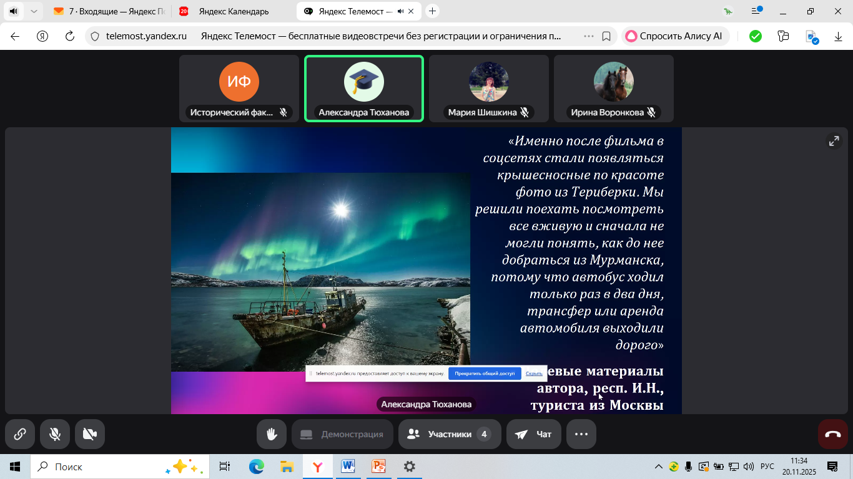Copy the meeting invite link icon
This screenshot has width=853, height=479.
pos(20,434)
